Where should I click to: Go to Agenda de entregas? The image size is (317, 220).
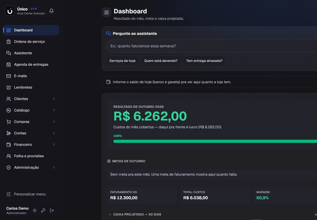coord(31,65)
